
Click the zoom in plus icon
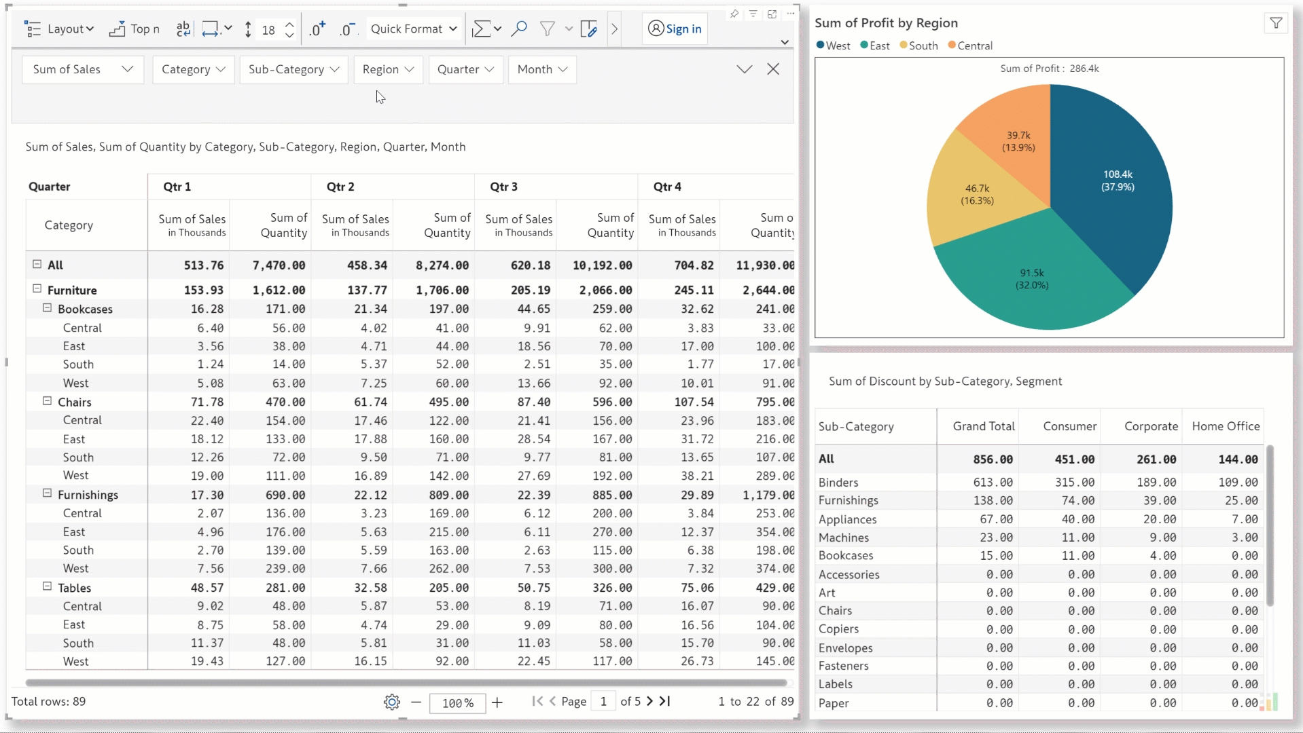497,702
